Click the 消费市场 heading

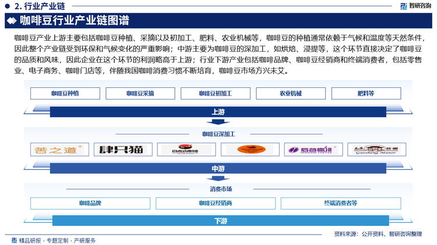221,189
